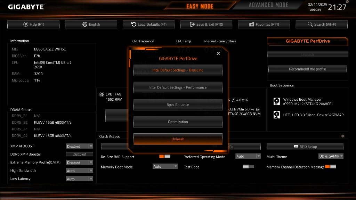Image resolution: width=356 pixels, height=200 pixels.
Task: Select the Optimization profile
Action: [178, 122]
